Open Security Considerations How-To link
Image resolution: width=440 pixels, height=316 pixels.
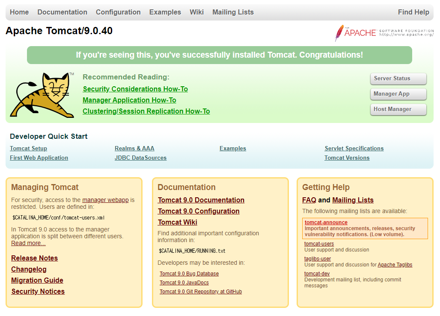point(135,89)
